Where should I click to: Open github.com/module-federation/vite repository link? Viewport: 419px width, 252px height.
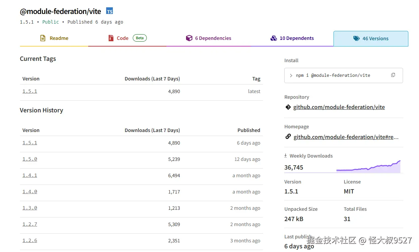click(x=339, y=107)
